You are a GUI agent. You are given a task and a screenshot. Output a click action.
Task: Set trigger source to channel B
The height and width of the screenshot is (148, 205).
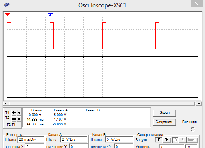[x=182, y=140]
